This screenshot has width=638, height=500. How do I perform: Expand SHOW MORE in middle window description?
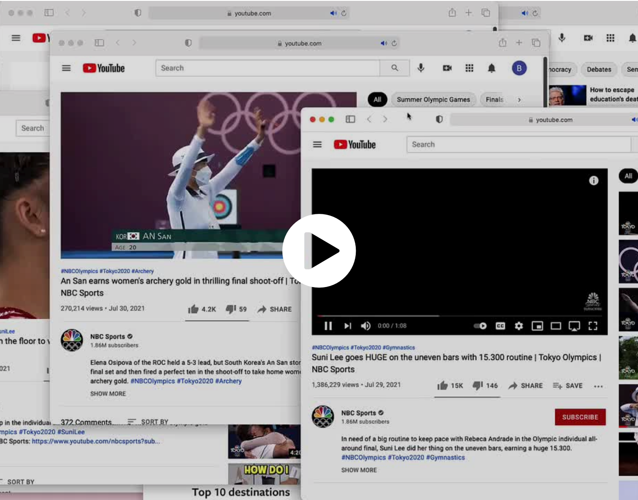[108, 393]
